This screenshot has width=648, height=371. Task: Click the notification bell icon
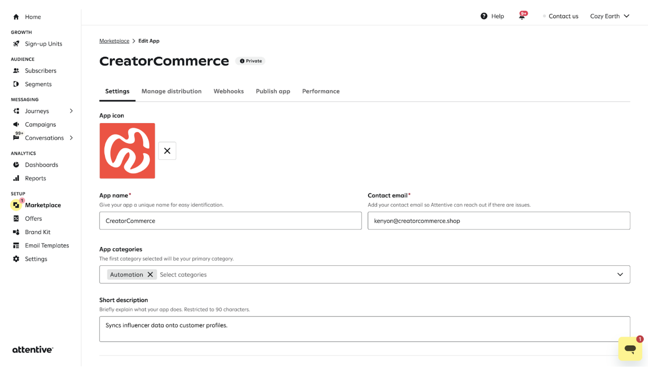(522, 17)
